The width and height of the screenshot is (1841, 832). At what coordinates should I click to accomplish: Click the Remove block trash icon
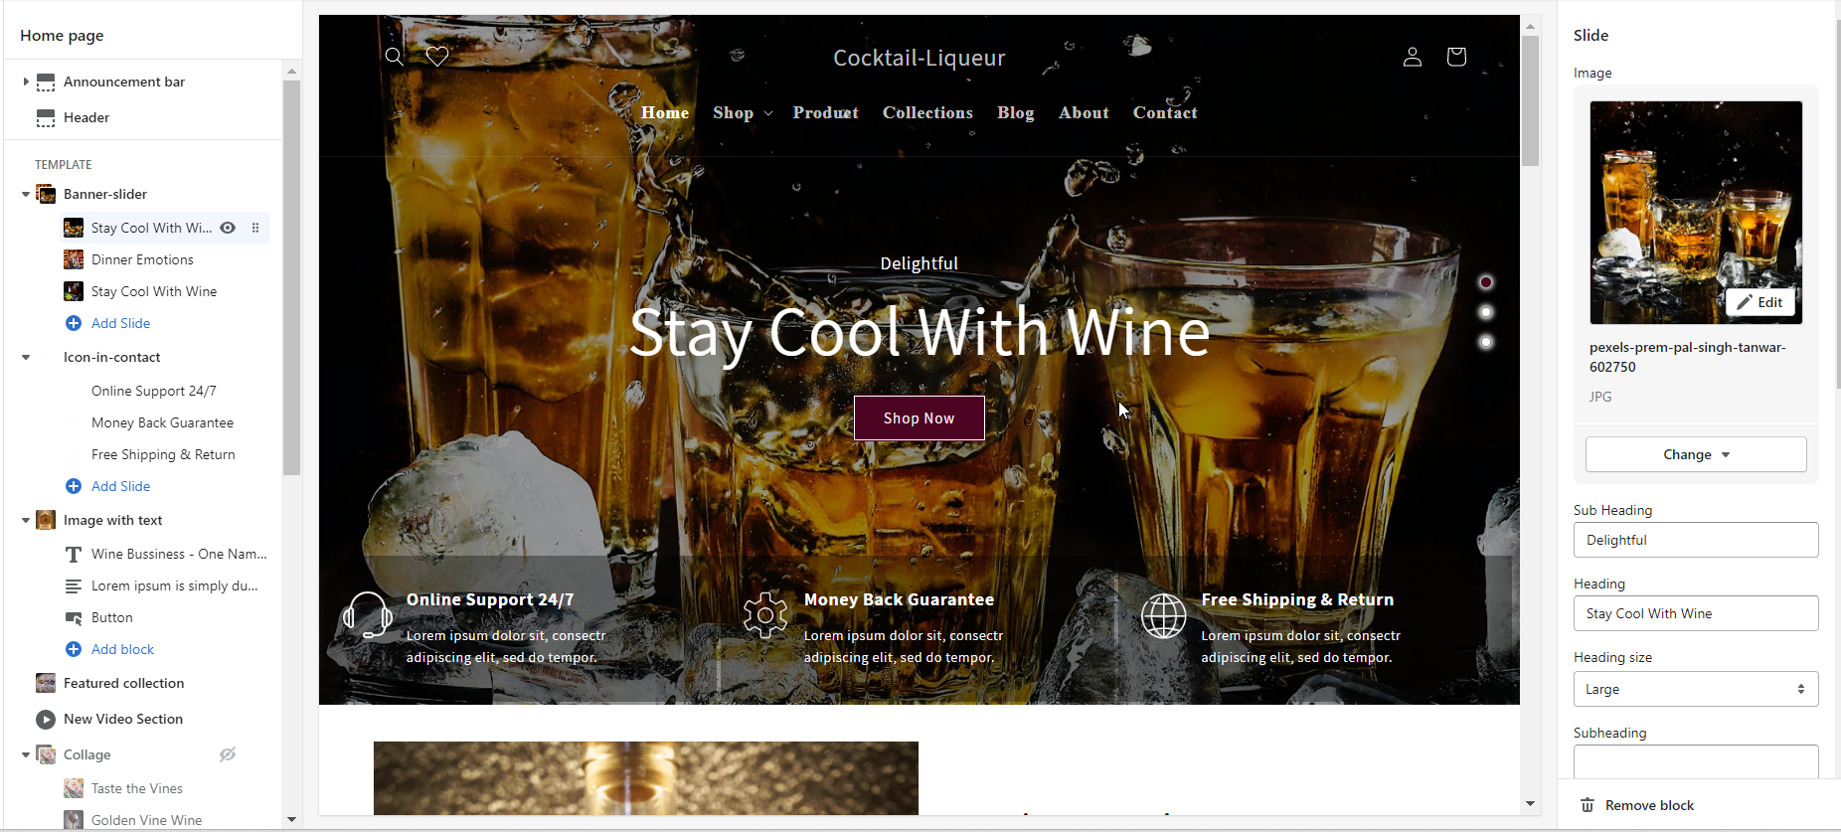click(x=1588, y=805)
